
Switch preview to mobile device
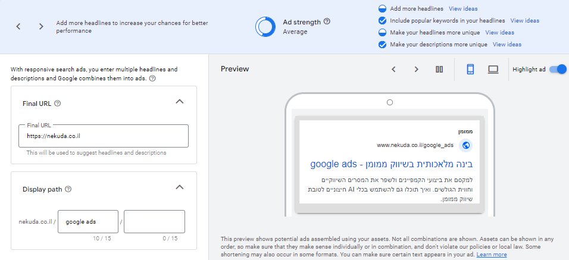470,69
